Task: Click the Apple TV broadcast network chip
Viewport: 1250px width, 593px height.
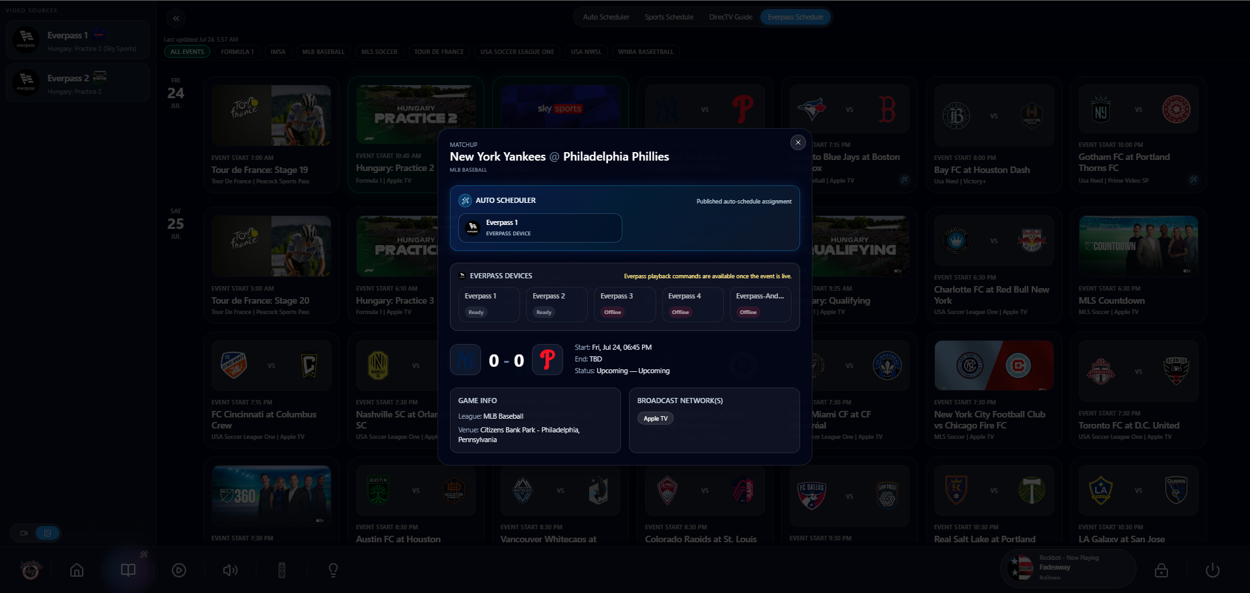Action: (x=656, y=419)
